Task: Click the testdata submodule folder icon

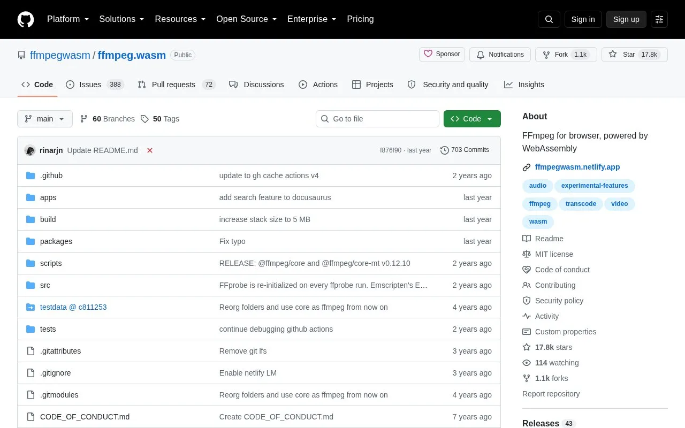Action: click(31, 307)
